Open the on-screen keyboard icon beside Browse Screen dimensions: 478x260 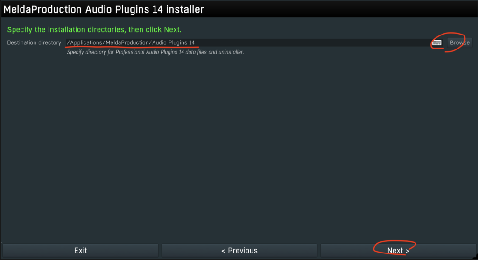[x=436, y=42]
